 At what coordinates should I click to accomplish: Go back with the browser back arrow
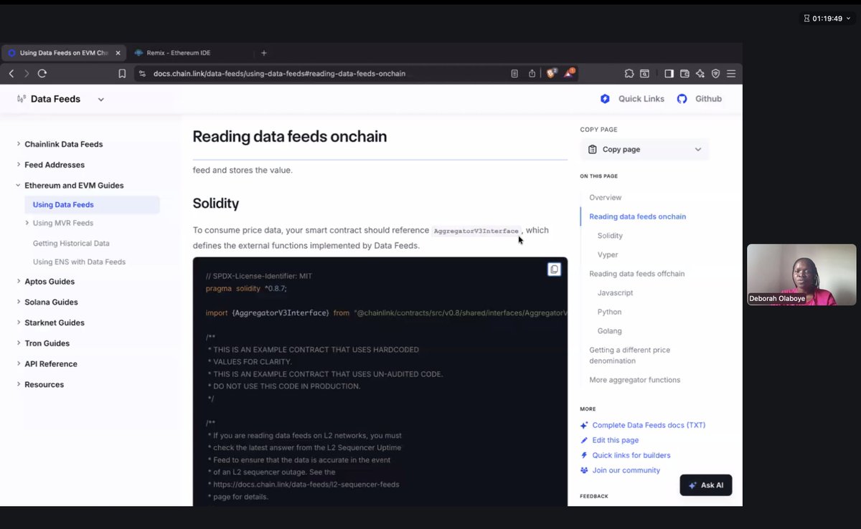[x=11, y=73]
